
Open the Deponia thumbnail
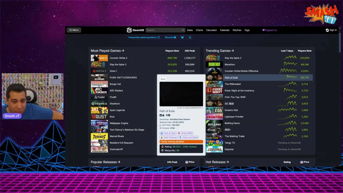(214, 149)
